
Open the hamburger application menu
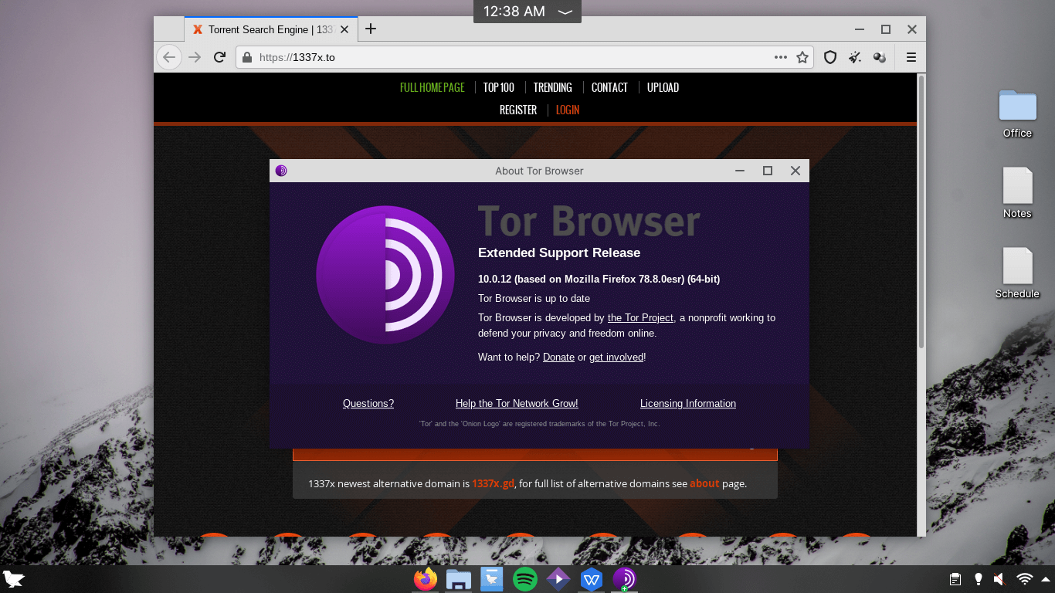pos(911,57)
